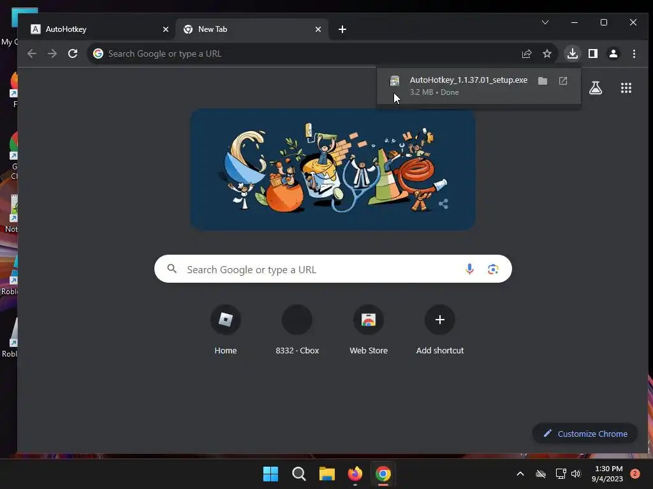Open the Google apps grid
653x489 pixels.
pyautogui.click(x=626, y=88)
